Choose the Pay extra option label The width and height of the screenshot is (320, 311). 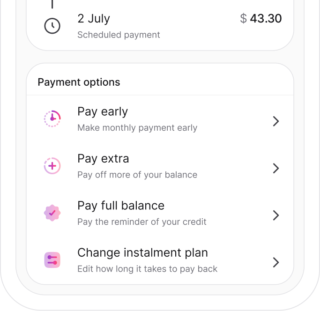pos(103,159)
